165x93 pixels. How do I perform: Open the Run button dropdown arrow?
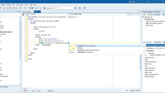(x=23, y=8)
